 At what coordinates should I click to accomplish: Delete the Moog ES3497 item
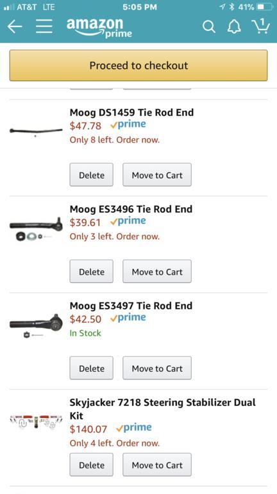point(92,369)
